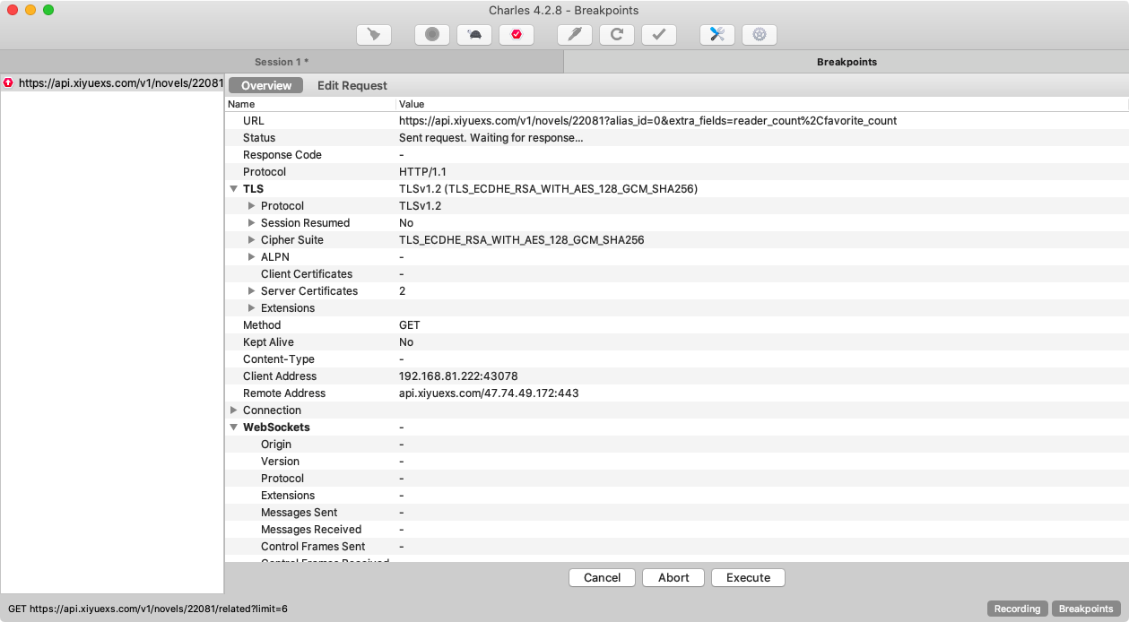Toggle the Breakpoints status button
Image resolution: width=1129 pixels, height=622 pixels.
click(x=1086, y=609)
